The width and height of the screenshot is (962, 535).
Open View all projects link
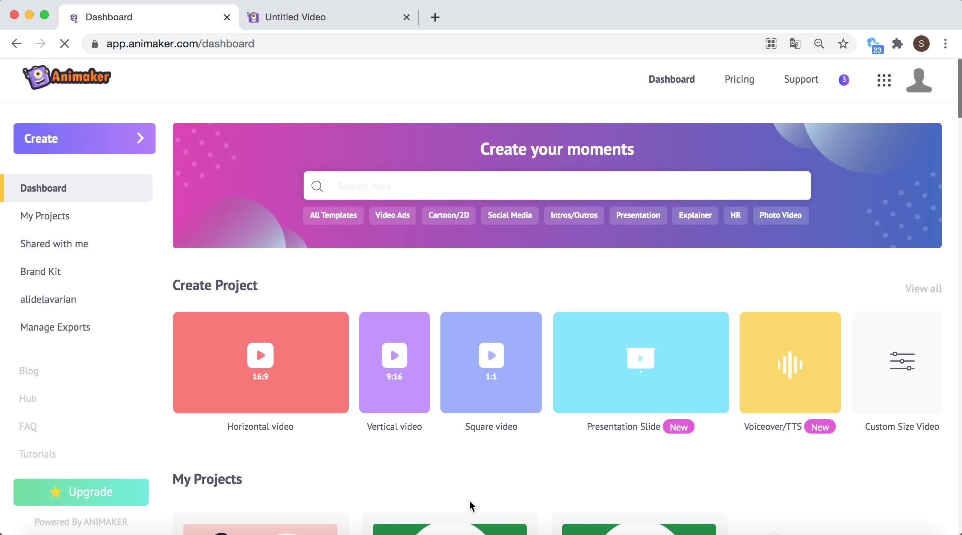click(923, 289)
